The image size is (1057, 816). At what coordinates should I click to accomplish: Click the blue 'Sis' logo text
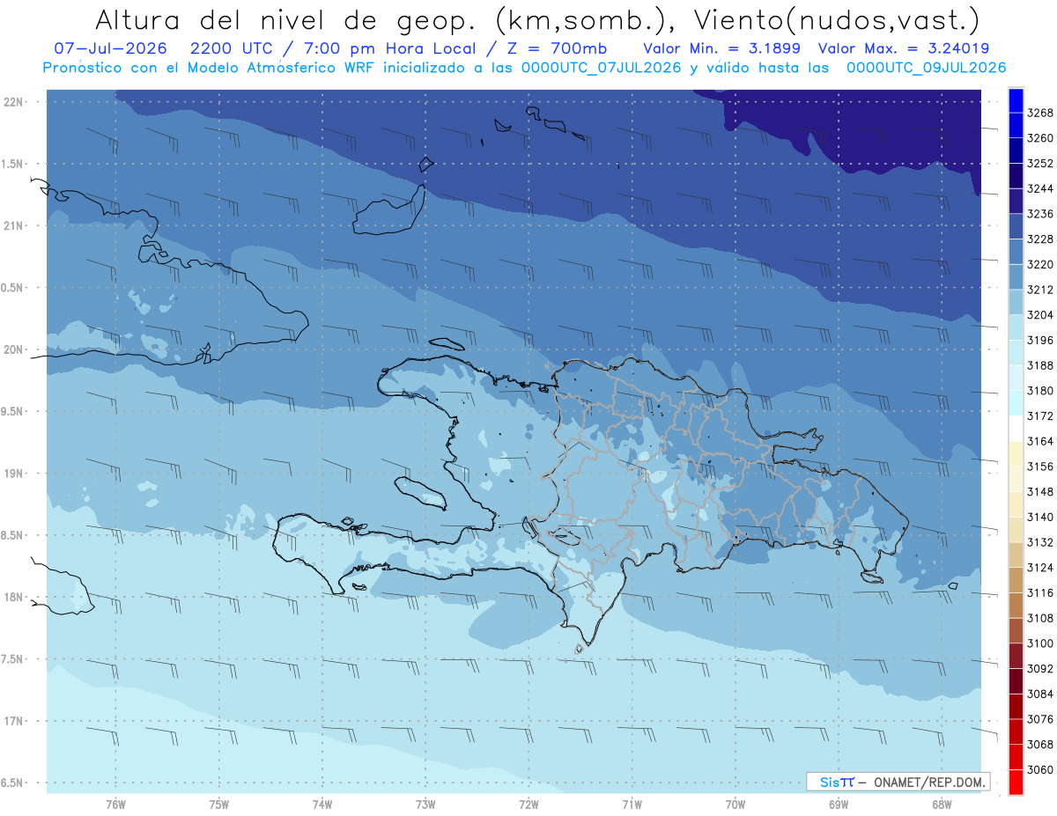(x=831, y=782)
